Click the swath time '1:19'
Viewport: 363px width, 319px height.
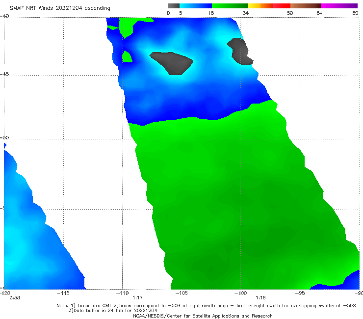pyautogui.click(x=260, y=298)
